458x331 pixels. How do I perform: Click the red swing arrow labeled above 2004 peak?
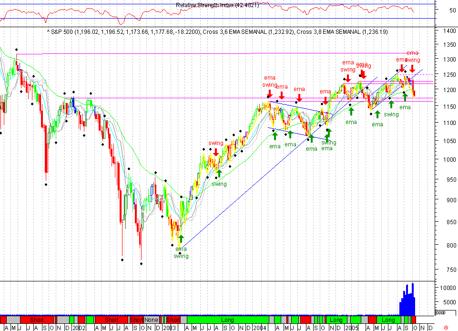coord(217,153)
